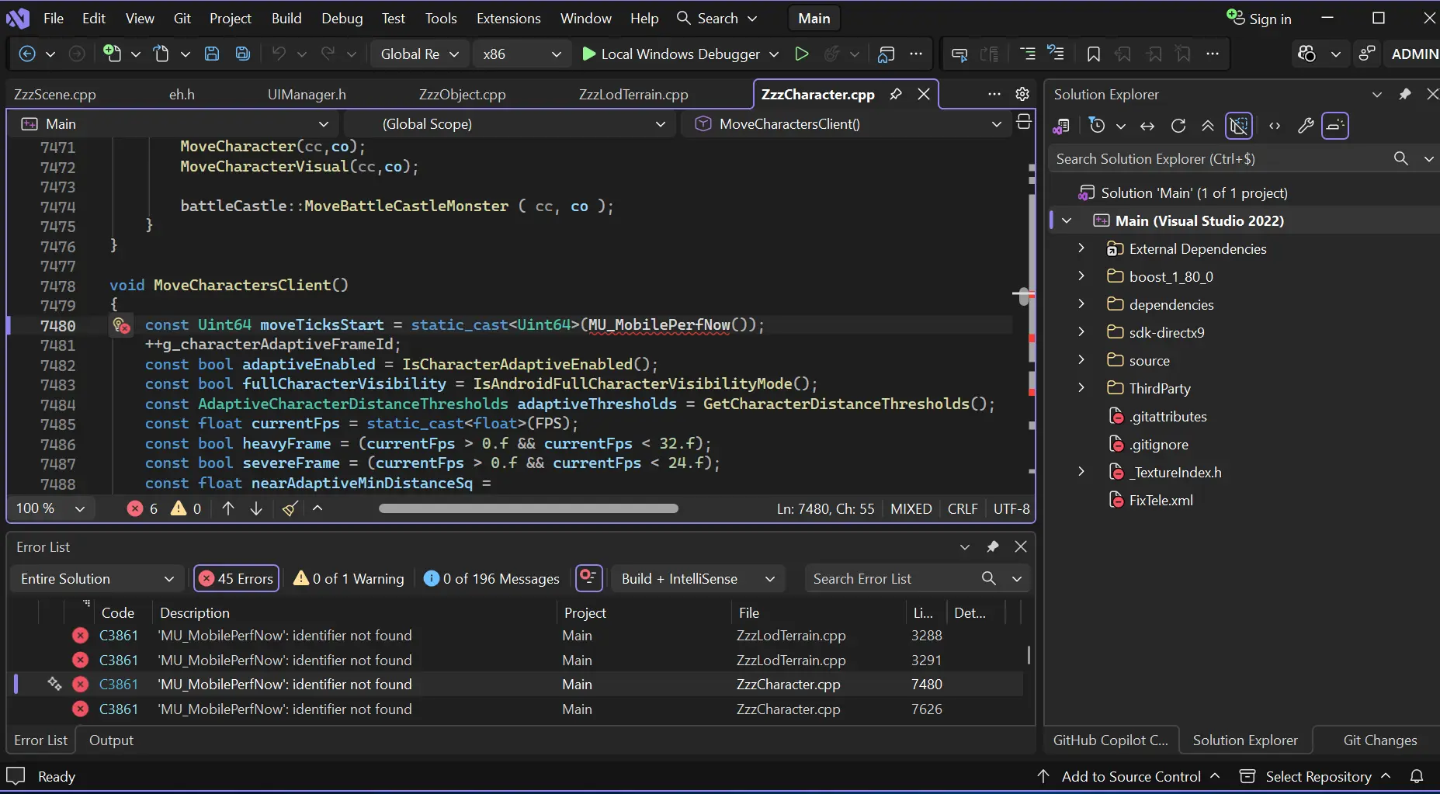Open the Global Re configuration dropdown
The image size is (1440, 794).
point(420,54)
